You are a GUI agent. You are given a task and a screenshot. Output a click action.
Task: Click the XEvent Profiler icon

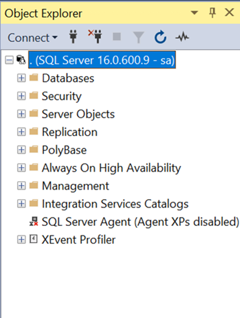(x=33, y=239)
